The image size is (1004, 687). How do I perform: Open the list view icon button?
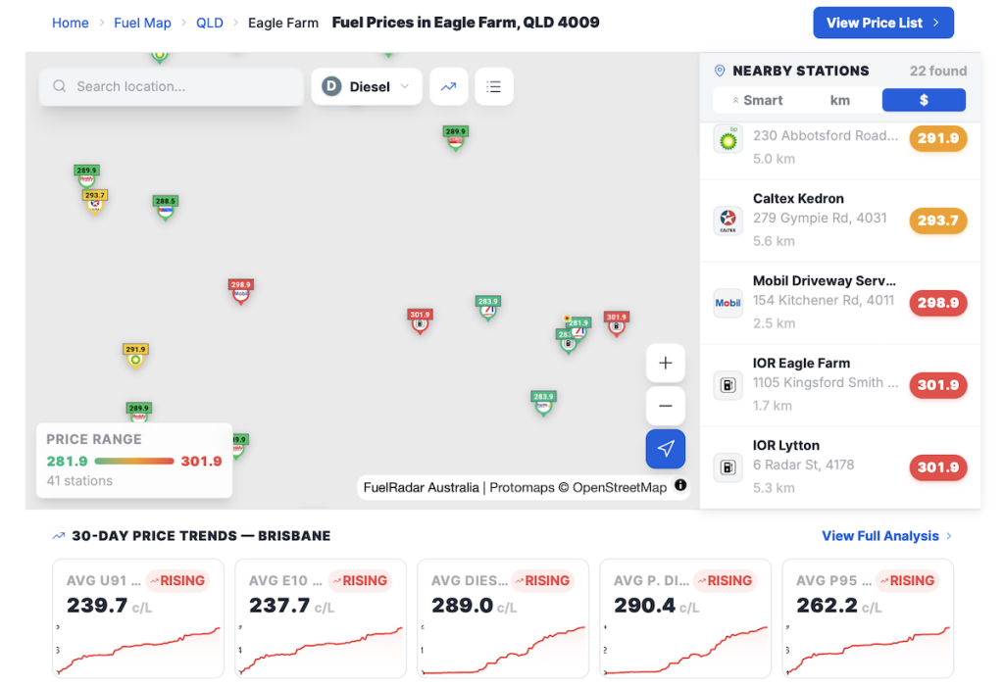[x=494, y=86]
